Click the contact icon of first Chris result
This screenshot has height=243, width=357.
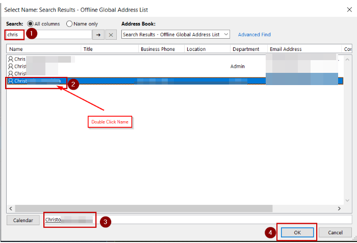coord(11,59)
